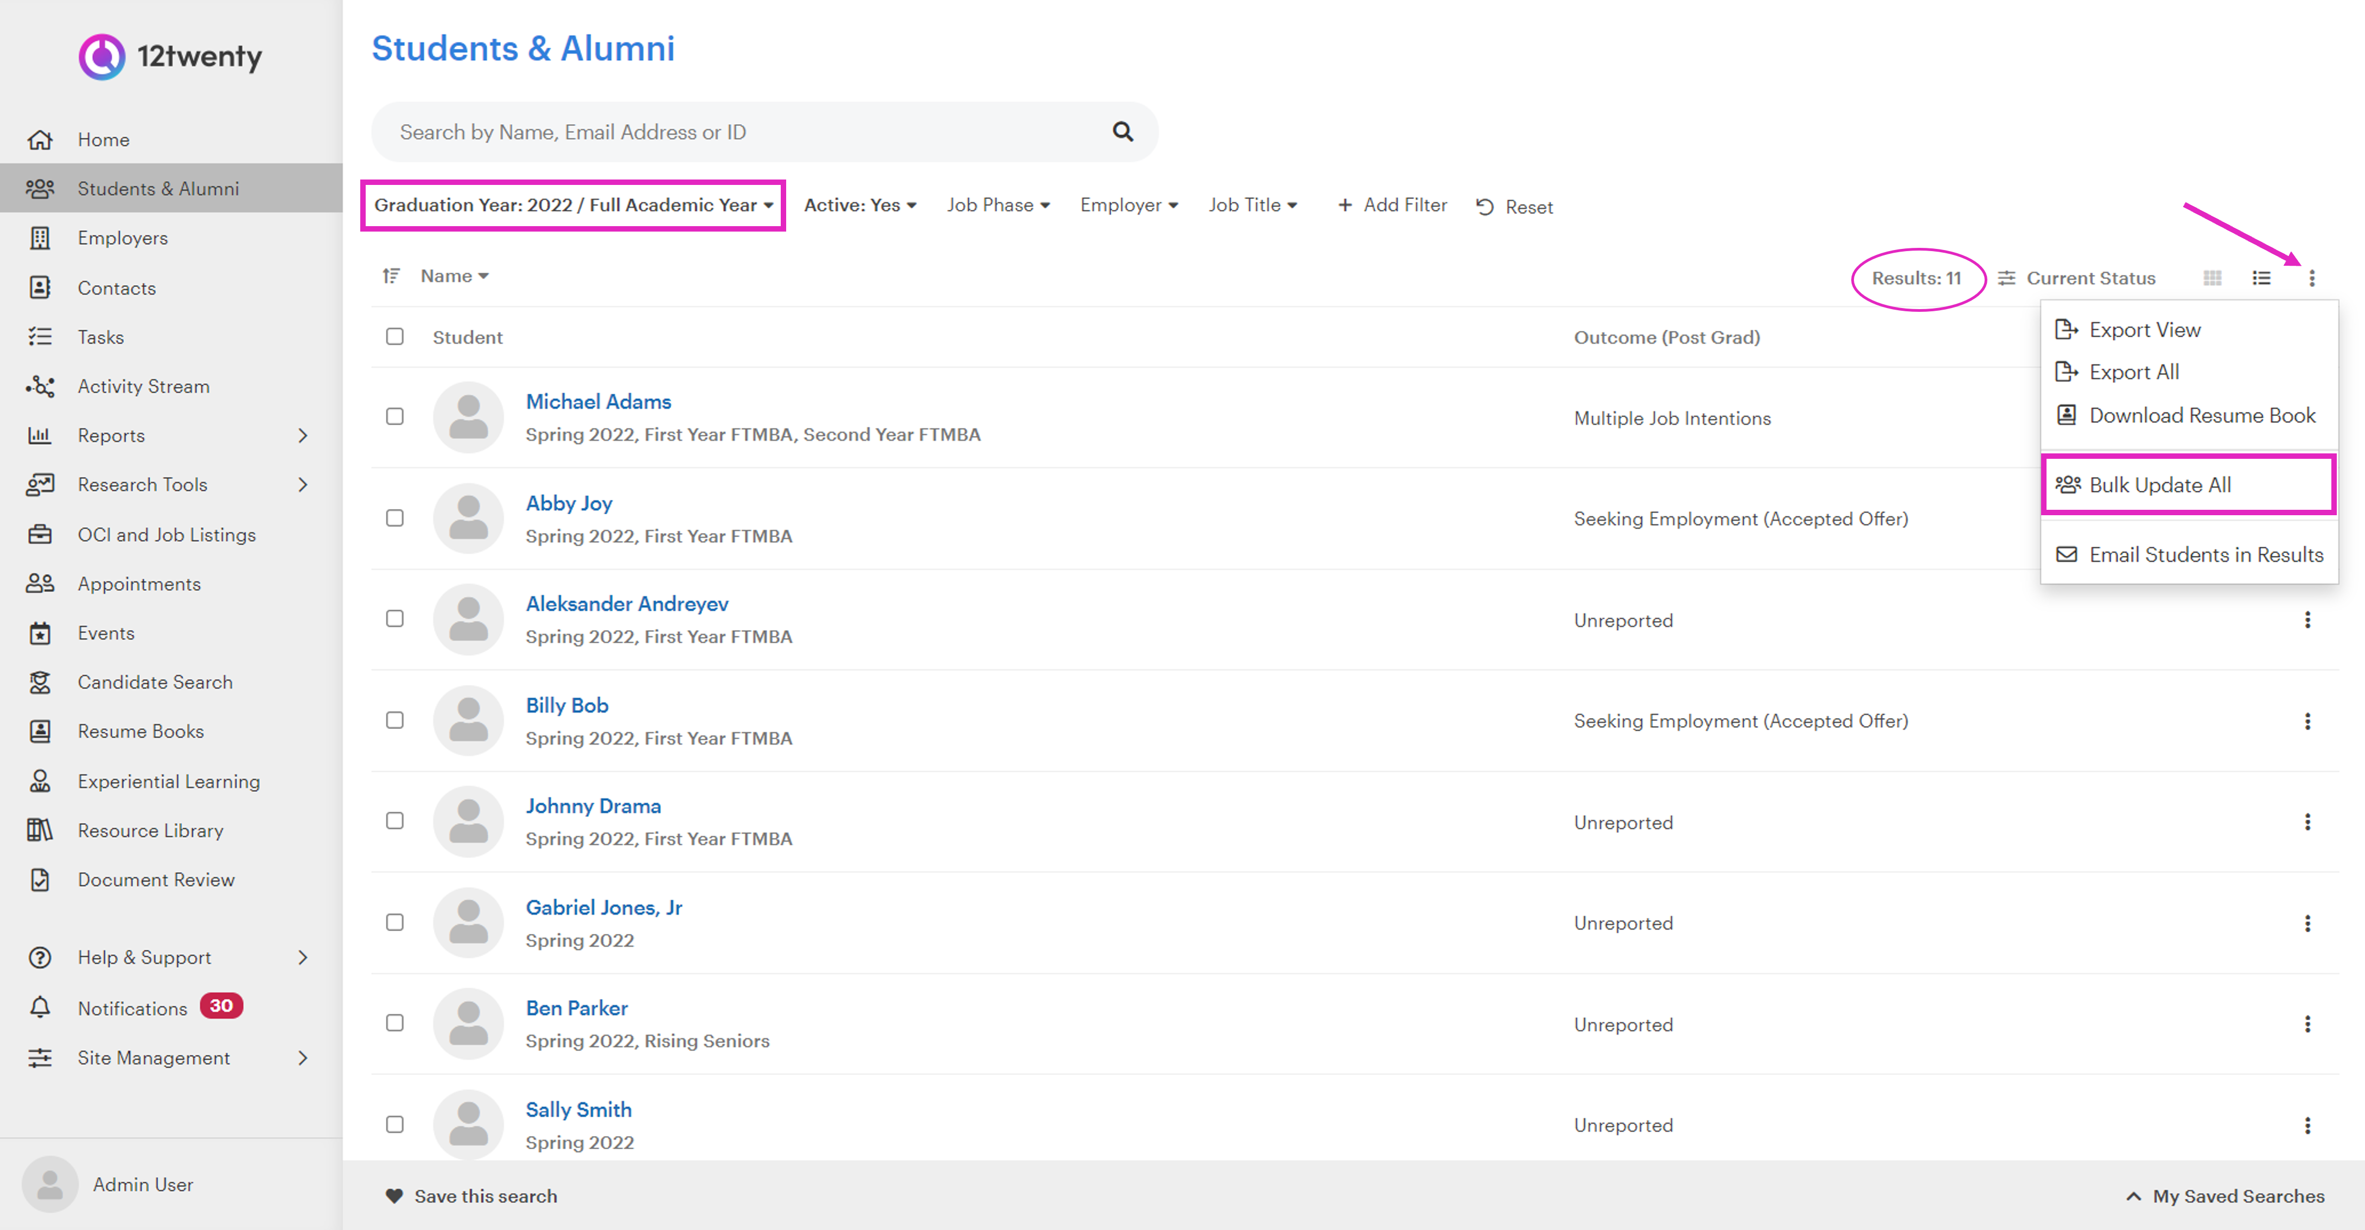Click the Events calendar icon

[x=40, y=633]
